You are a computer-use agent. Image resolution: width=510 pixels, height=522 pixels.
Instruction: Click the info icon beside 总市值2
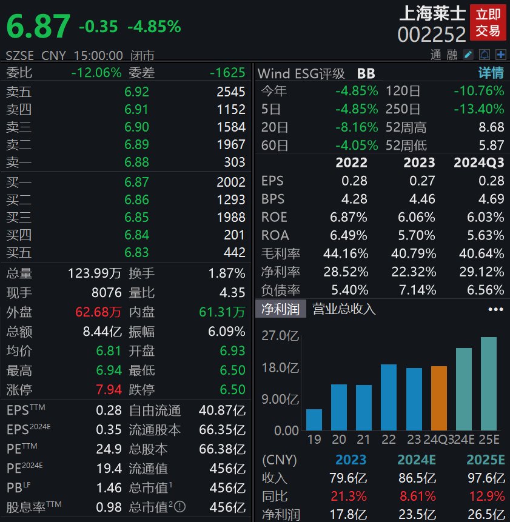tap(180, 507)
